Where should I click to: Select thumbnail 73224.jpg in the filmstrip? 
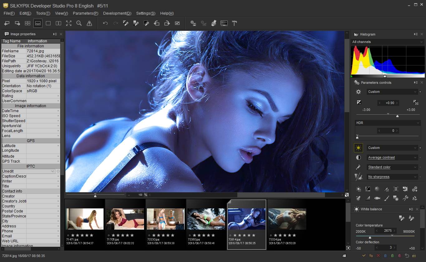click(x=287, y=219)
